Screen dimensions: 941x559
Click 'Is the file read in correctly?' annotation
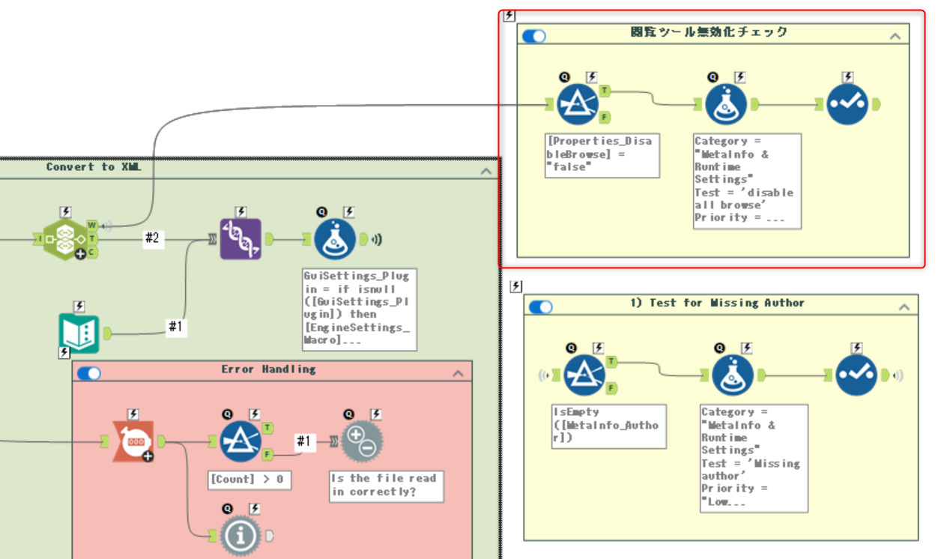point(387,486)
